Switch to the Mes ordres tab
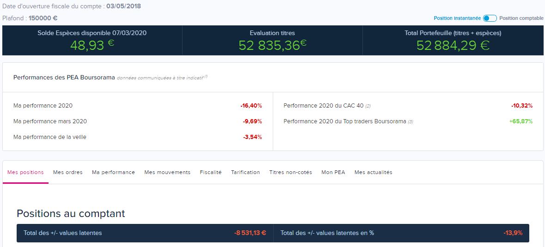 point(68,172)
